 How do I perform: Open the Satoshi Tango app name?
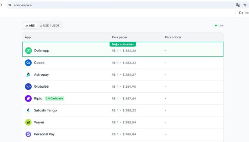coord(45,110)
